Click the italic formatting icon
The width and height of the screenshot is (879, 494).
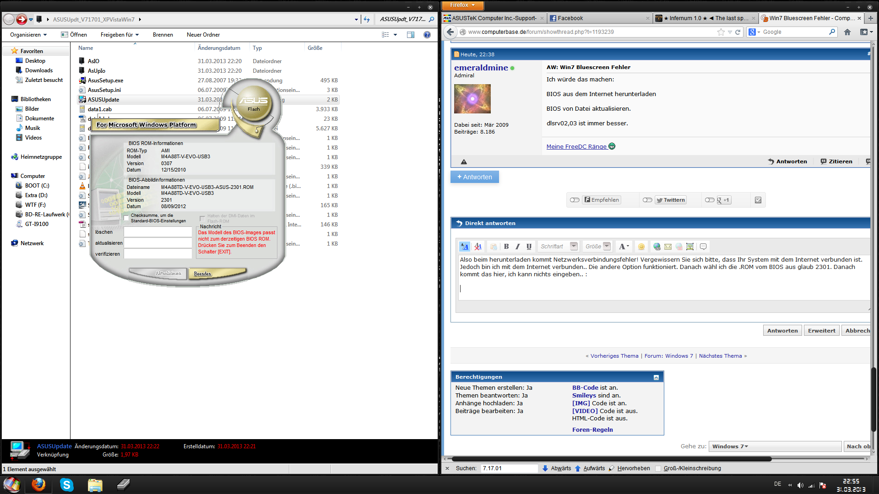click(517, 247)
